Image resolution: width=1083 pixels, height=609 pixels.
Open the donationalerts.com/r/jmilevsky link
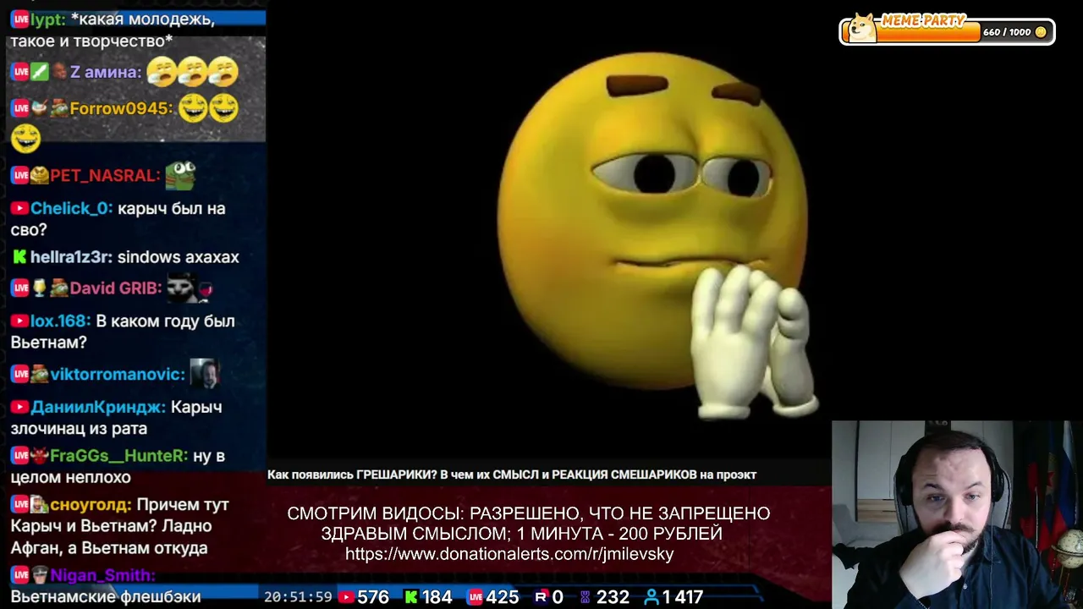coord(509,555)
